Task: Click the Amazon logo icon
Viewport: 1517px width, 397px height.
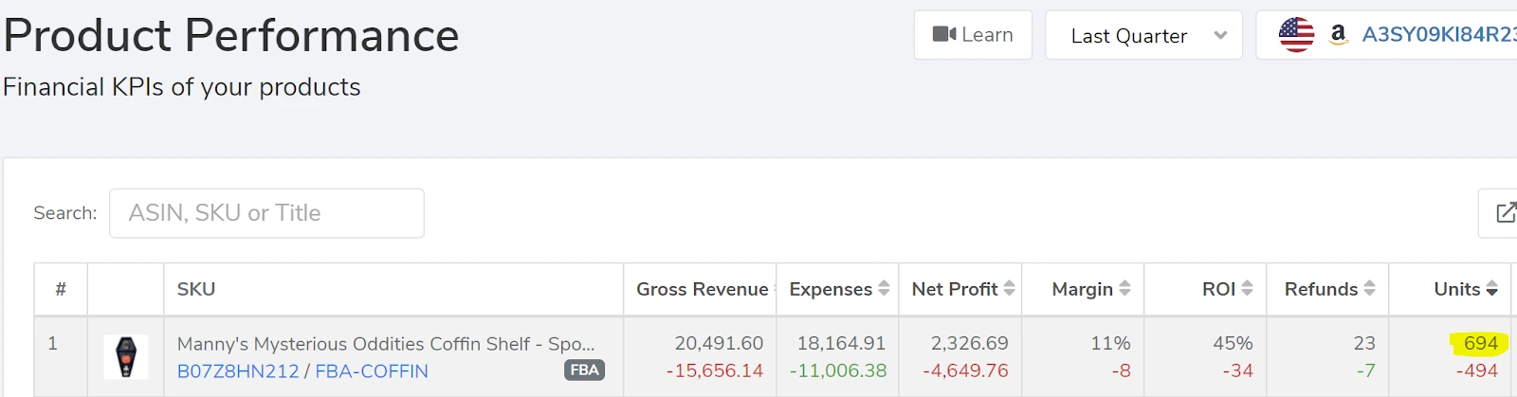Action: pyautogui.click(x=1338, y=35)
